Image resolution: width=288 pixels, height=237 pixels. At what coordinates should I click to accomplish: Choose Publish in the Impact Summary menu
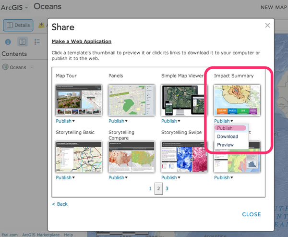point(230,128)
